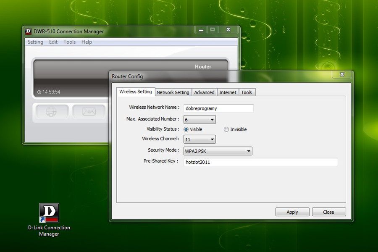Open the Edit menu in Connection Manager

coord(53,42)
